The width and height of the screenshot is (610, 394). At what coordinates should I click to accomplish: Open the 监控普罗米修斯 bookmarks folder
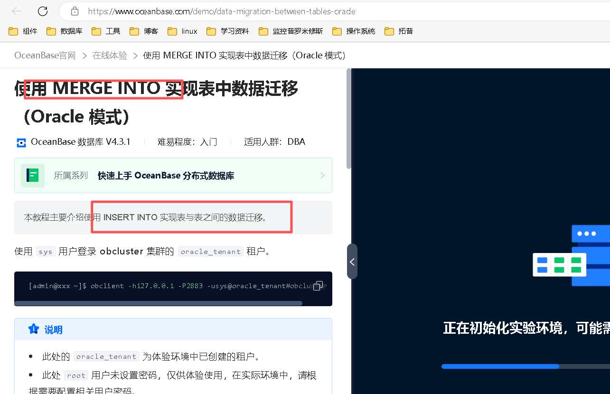pos(291,31)
